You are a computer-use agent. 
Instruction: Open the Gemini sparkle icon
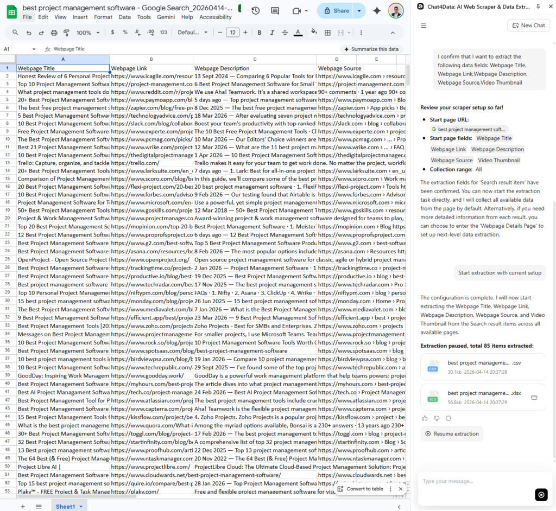[377, 11]
